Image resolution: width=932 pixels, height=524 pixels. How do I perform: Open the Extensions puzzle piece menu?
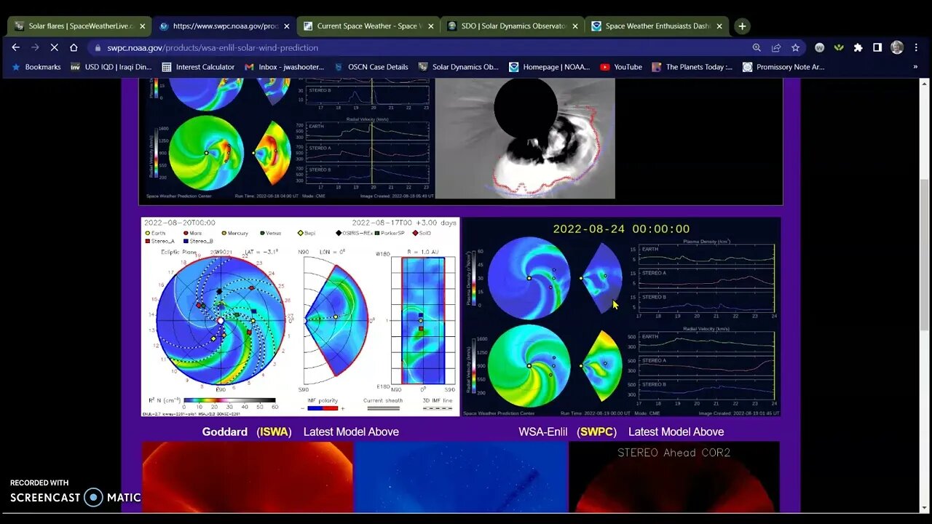pos(858,47)
